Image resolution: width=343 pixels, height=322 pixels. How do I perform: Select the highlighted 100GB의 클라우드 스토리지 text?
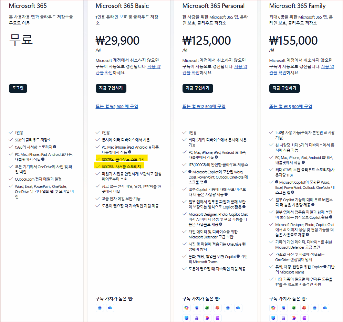[123, 159]
